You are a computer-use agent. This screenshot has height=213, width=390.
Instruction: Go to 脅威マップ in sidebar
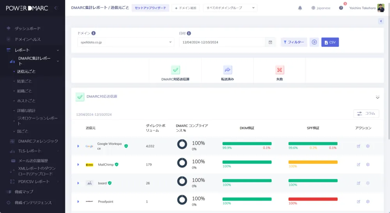[x=24, y=192]
